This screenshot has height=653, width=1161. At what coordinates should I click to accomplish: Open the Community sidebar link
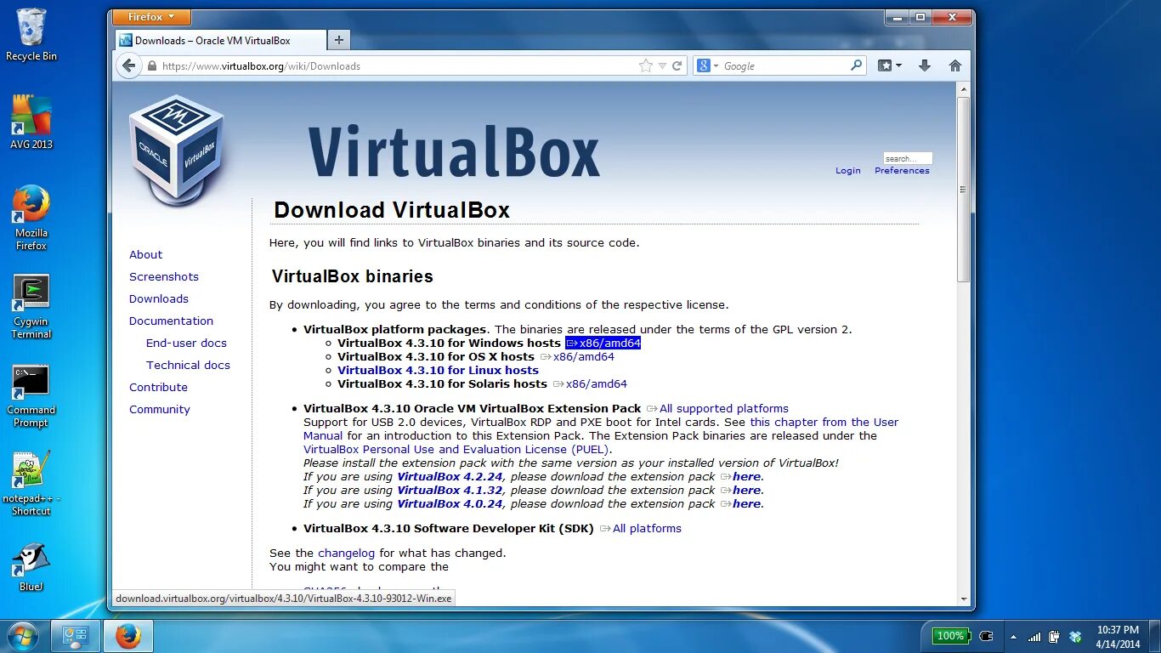160,409
